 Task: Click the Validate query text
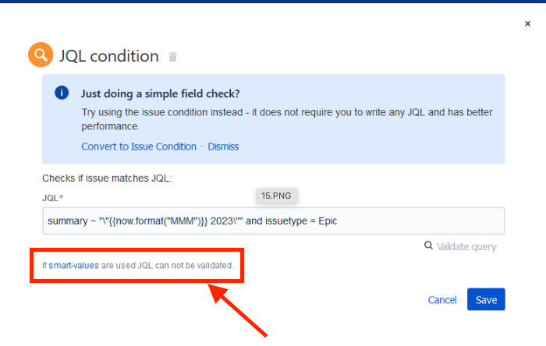click(466, 246)
